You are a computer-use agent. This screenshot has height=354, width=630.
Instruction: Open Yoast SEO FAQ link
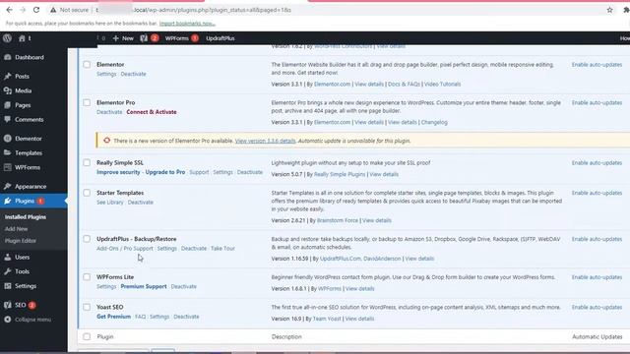point(140,317)
